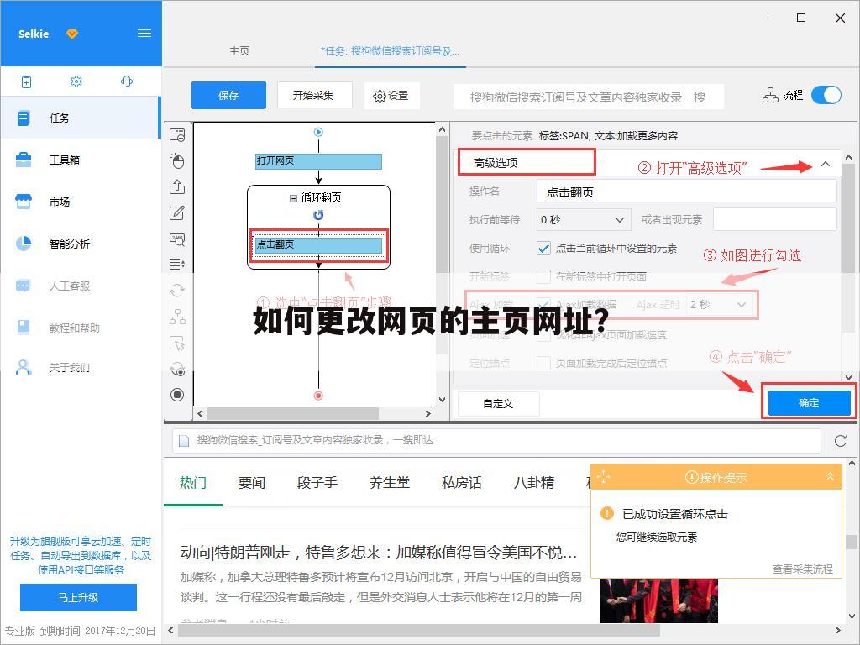The height and width of the screenshot is (645, 860).
Task: Open the gear settings icon in sidebar
Action: (76, 81)
